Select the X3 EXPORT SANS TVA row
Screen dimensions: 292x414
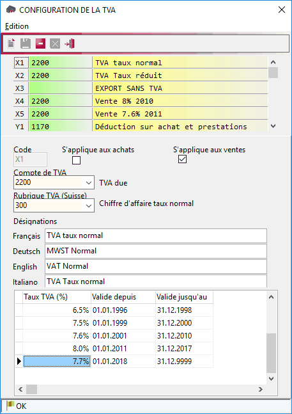[141, 88]
